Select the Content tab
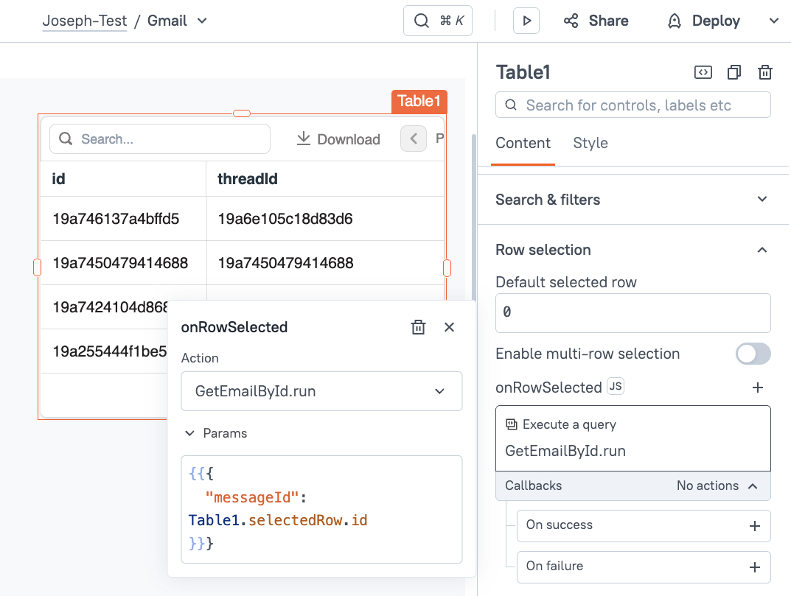The width and height of the screenshot is (791, 596). coord(523,143)
